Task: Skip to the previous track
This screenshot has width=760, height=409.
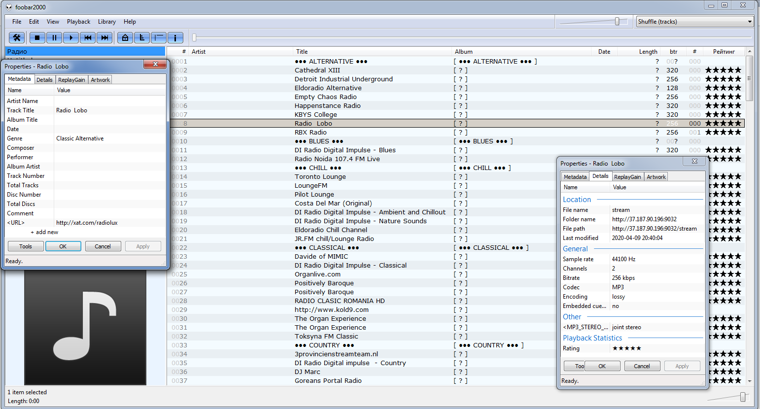Action: [x=88, y=37]
